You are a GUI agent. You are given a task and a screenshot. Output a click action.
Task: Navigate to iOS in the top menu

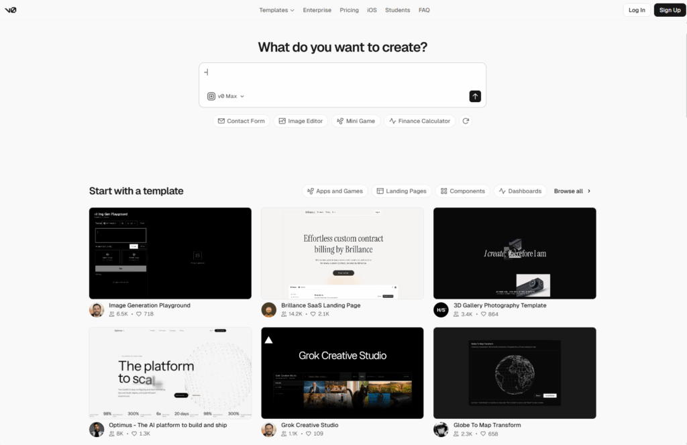tap(372, 10)
